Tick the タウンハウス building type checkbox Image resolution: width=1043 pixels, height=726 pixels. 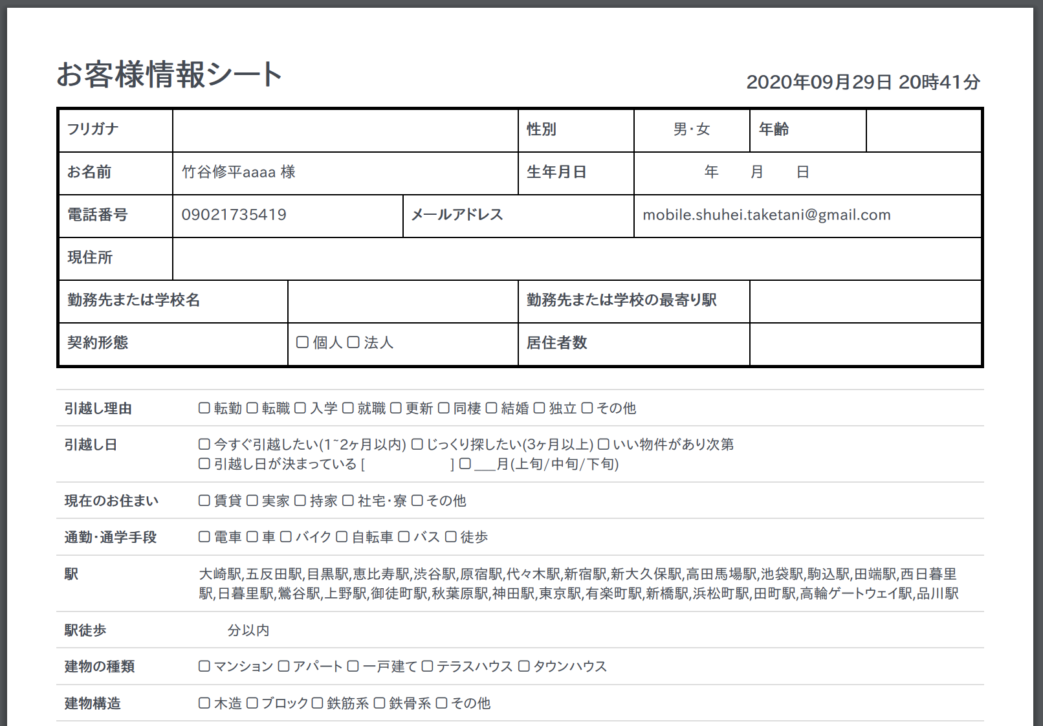524,666
